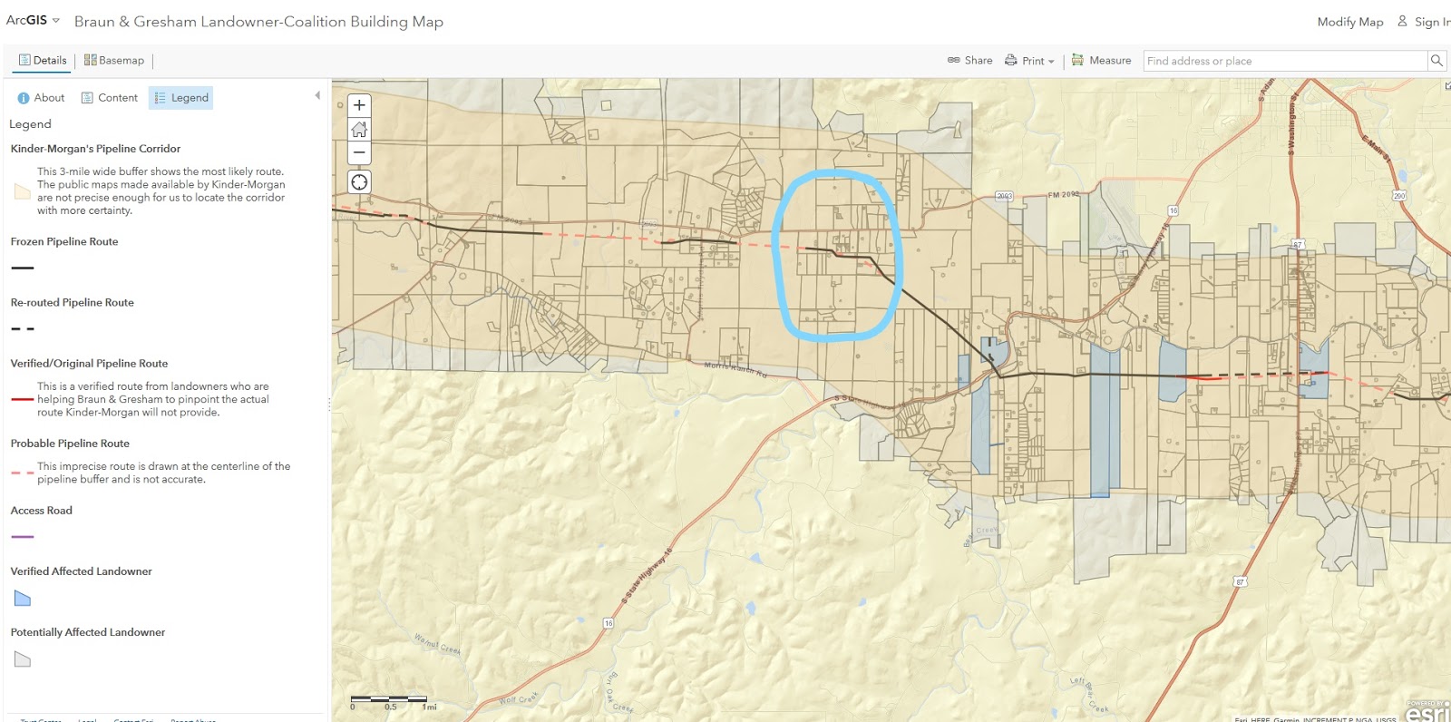Open the ArcGIS dropdown menu
This screenshot has width=1451, height=722.
coord(33,20)
